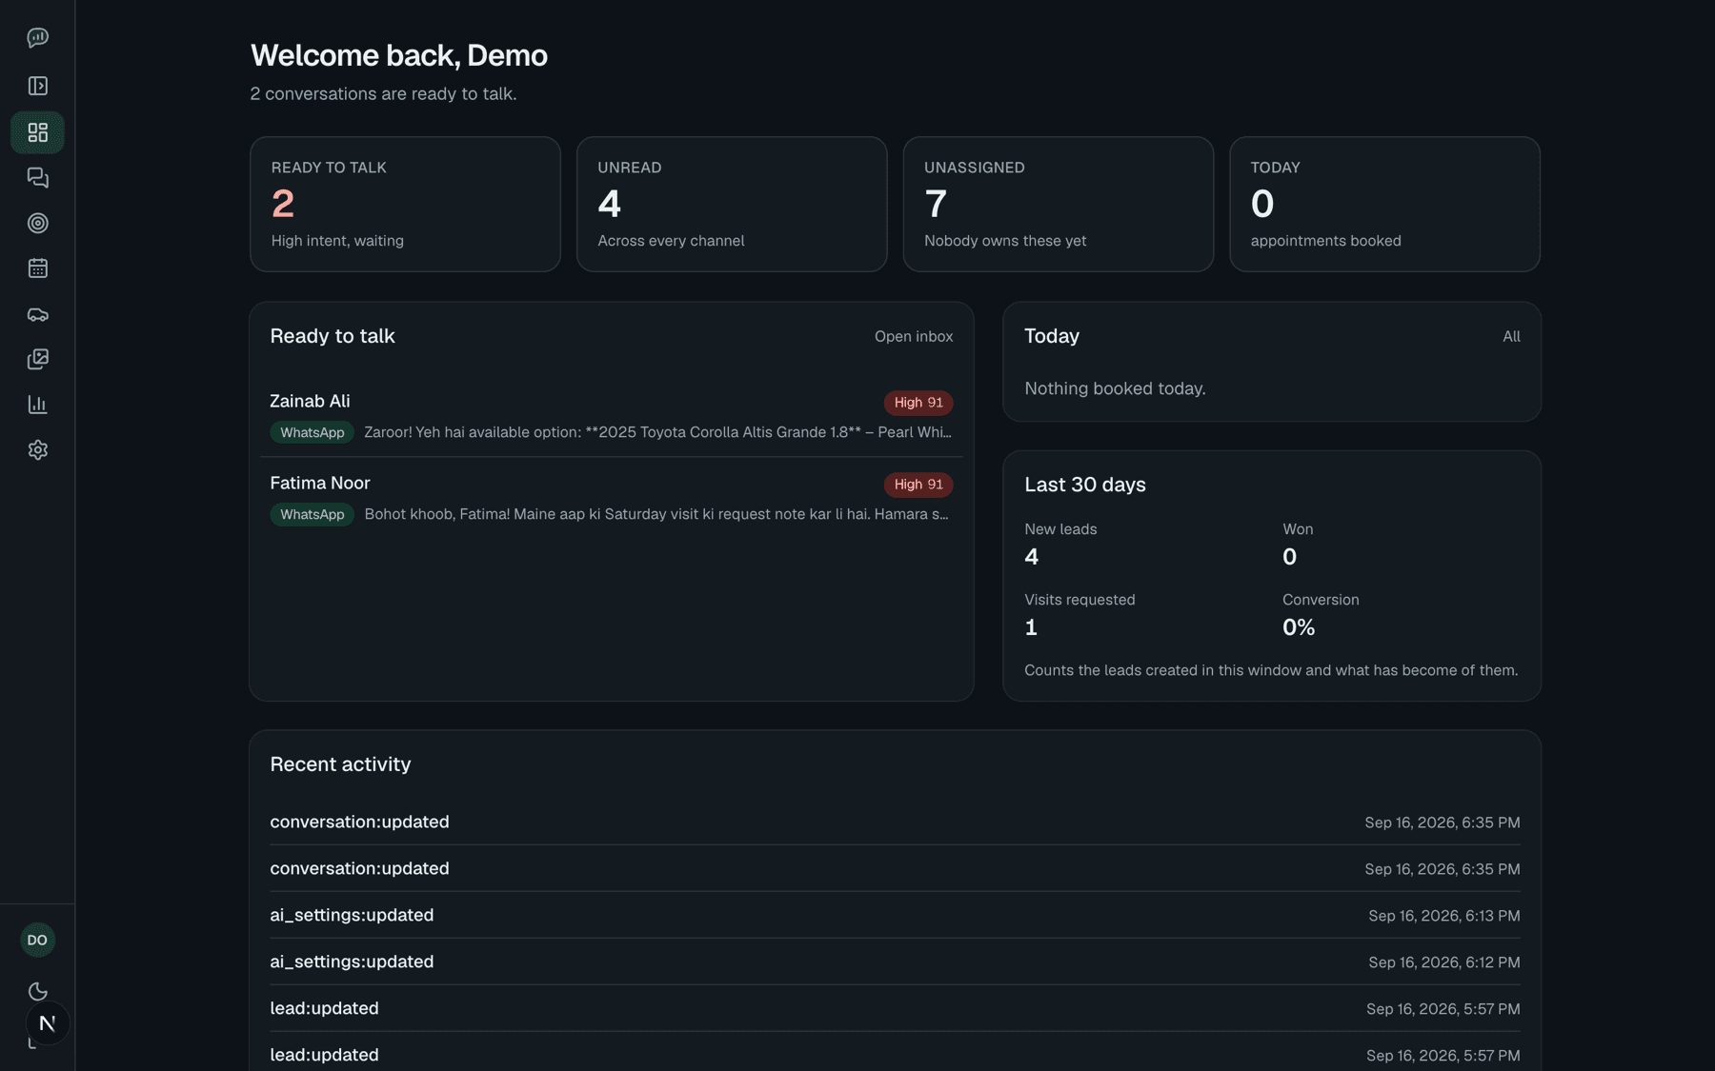
Task: Open the Unread stat card
Action: tap(732, 204)
